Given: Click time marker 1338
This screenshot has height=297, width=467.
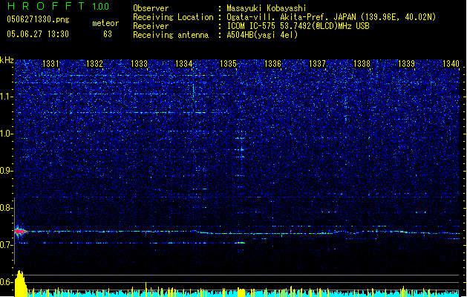Looking at the screenshot, I should point(362,64).
